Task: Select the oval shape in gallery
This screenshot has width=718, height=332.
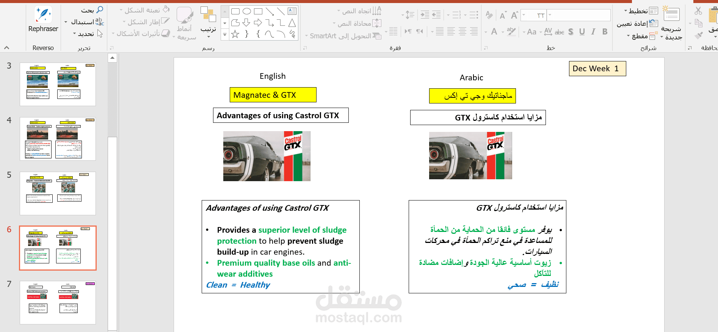Action: [x=246, y=11]
